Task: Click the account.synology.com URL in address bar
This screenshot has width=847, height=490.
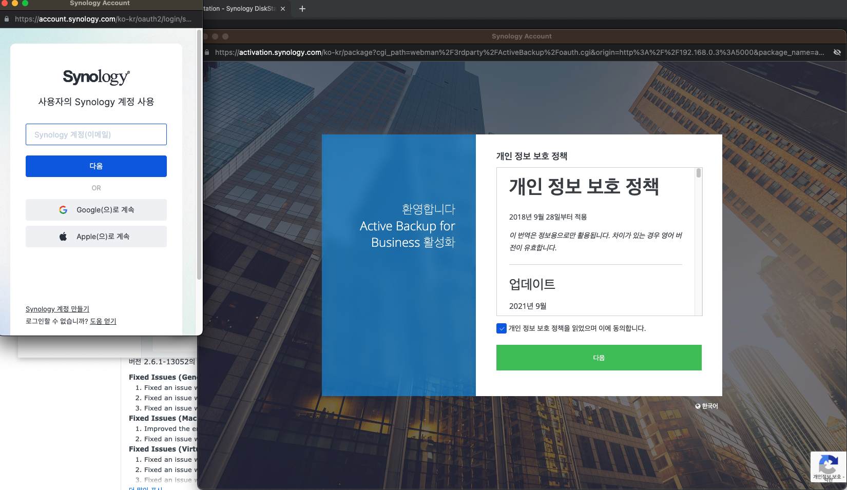Action: 103,19
